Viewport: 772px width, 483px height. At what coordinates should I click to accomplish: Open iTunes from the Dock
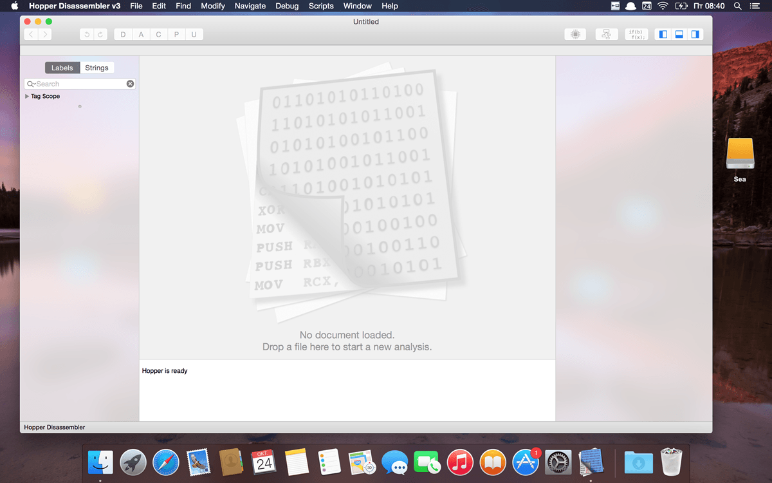[x=460, y=462]
